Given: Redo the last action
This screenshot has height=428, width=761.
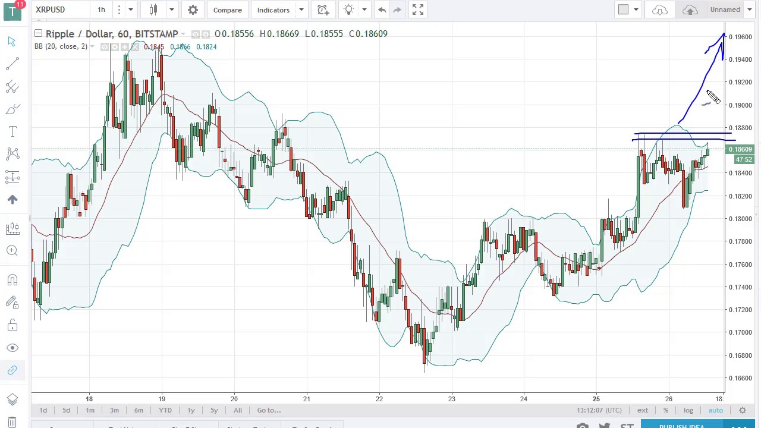Looking at the screenshot, I should coord(397,10).
